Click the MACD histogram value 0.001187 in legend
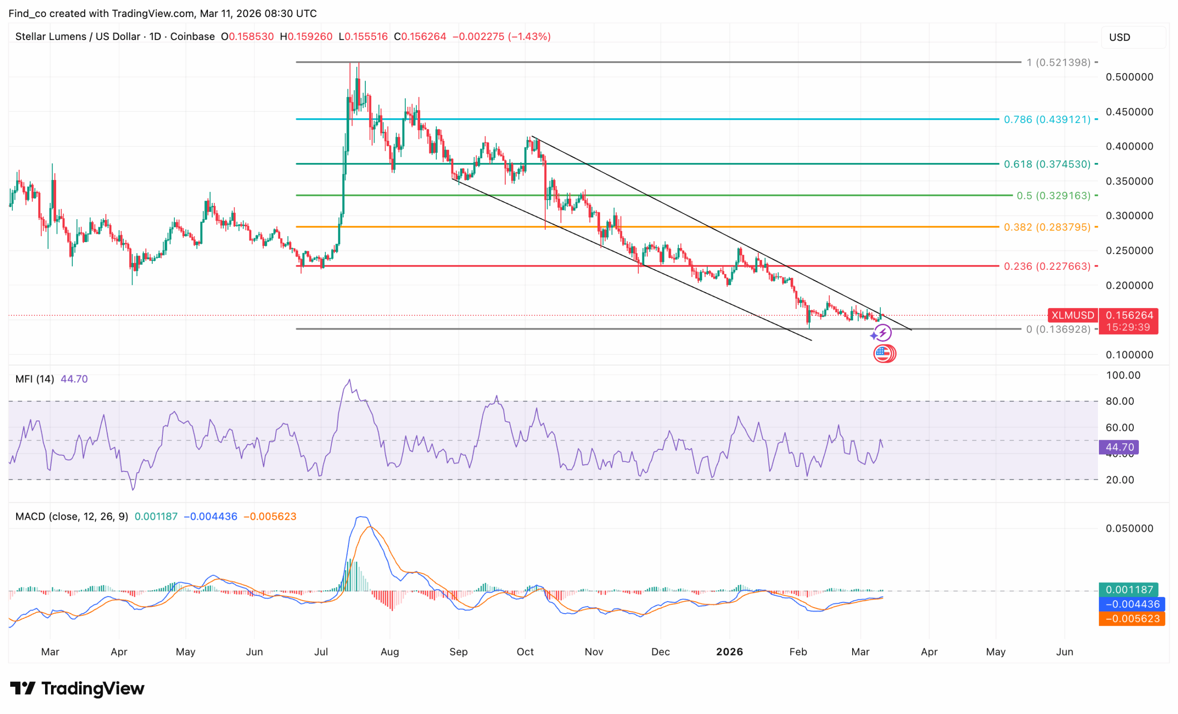Viewport: 1178px width, 714px height. point(156,517)
